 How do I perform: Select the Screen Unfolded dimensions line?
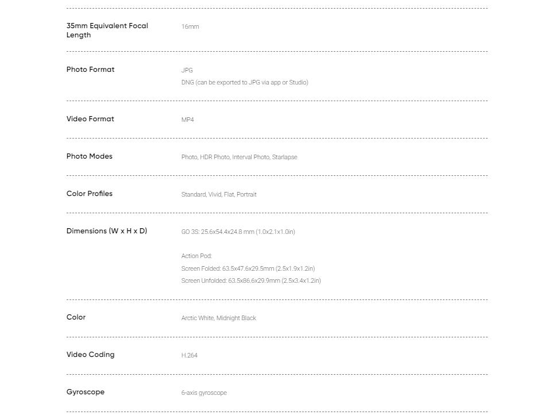[251, 280]
